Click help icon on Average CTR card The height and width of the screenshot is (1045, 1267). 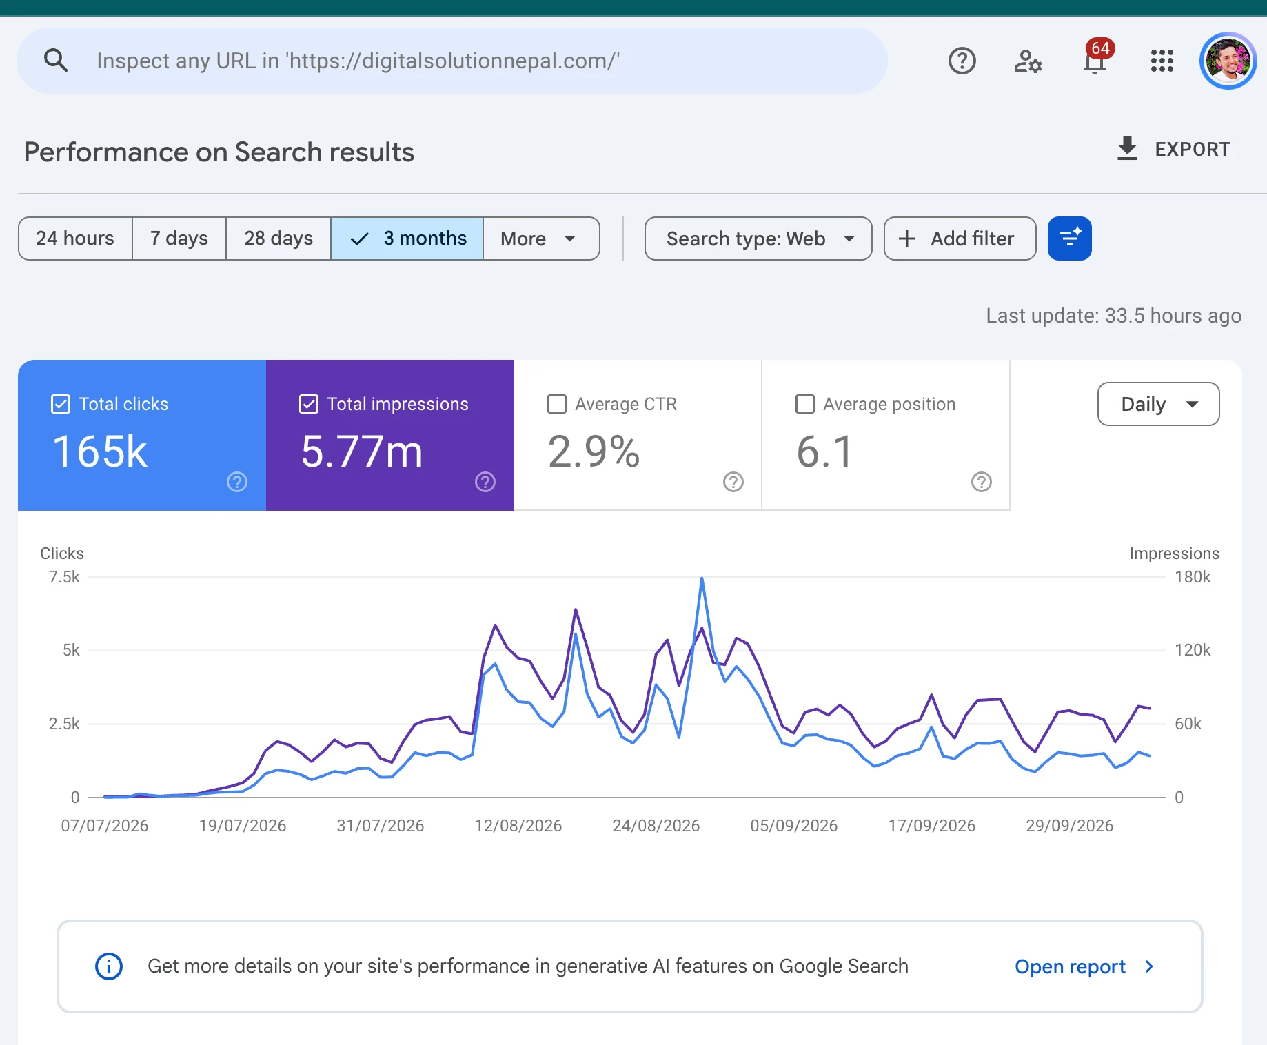733,482
